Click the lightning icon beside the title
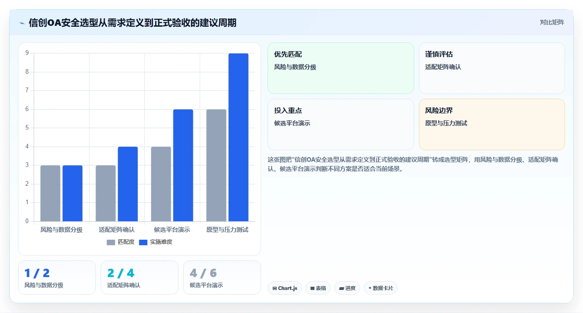The image size is (583, 313). tap(22, 23)
